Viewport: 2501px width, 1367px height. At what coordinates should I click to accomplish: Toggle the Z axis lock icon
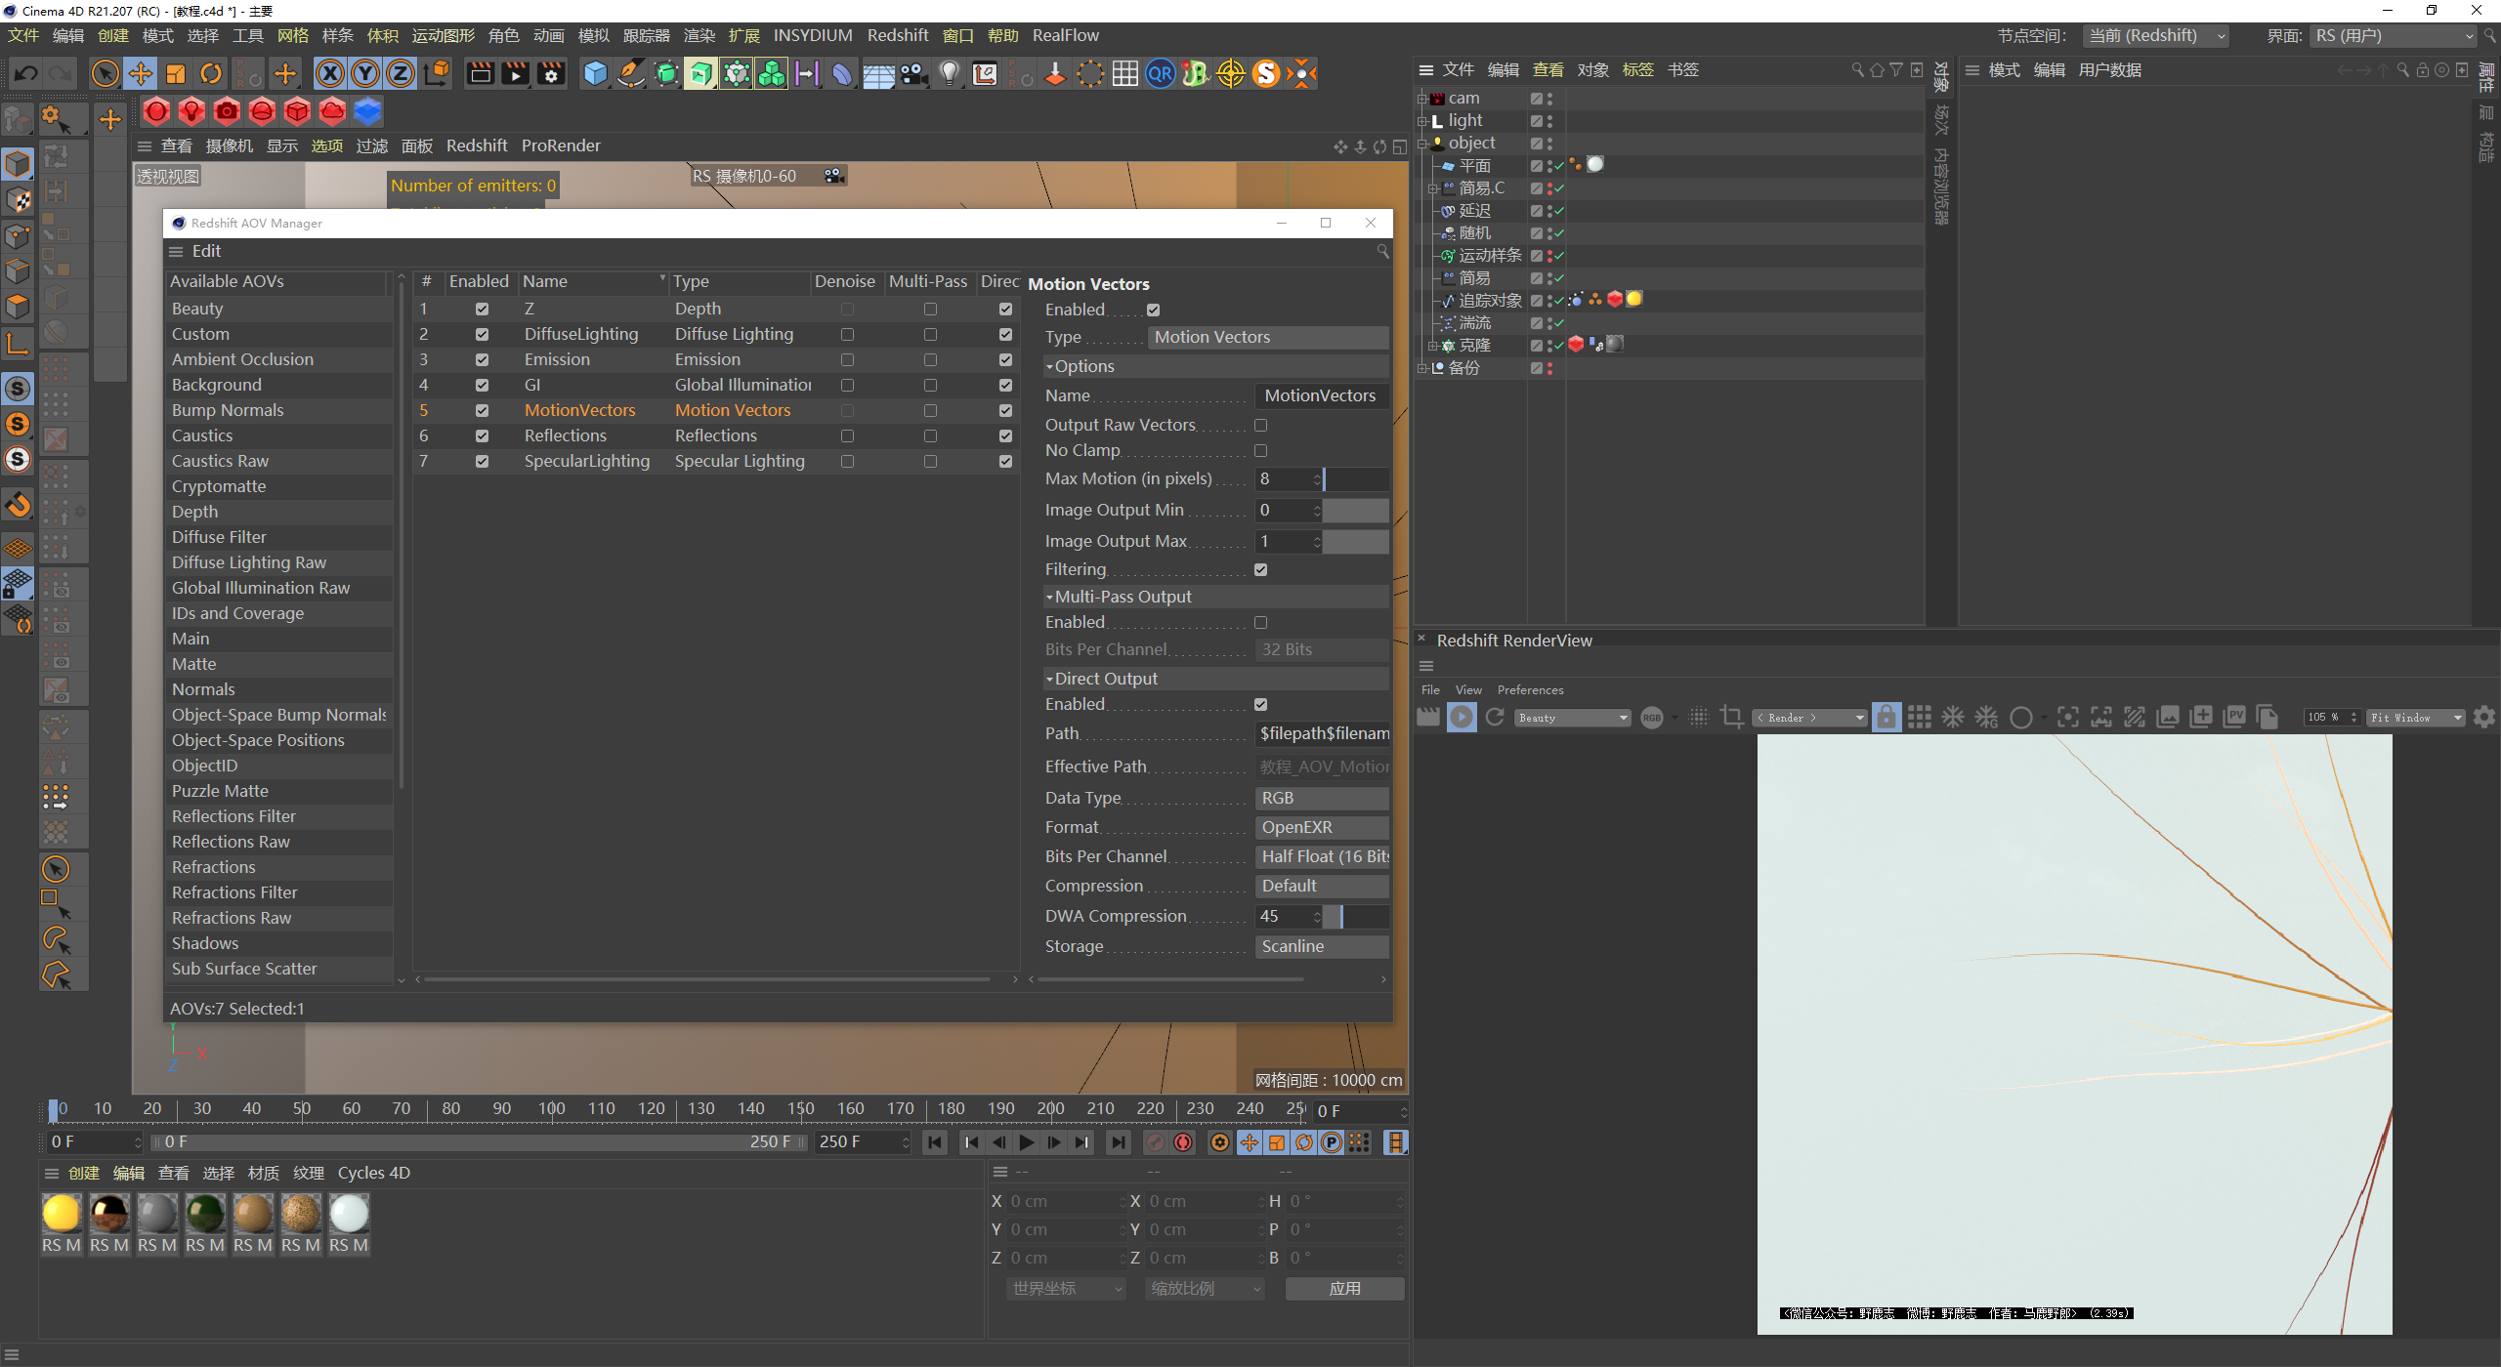click(x=401, y=73)
